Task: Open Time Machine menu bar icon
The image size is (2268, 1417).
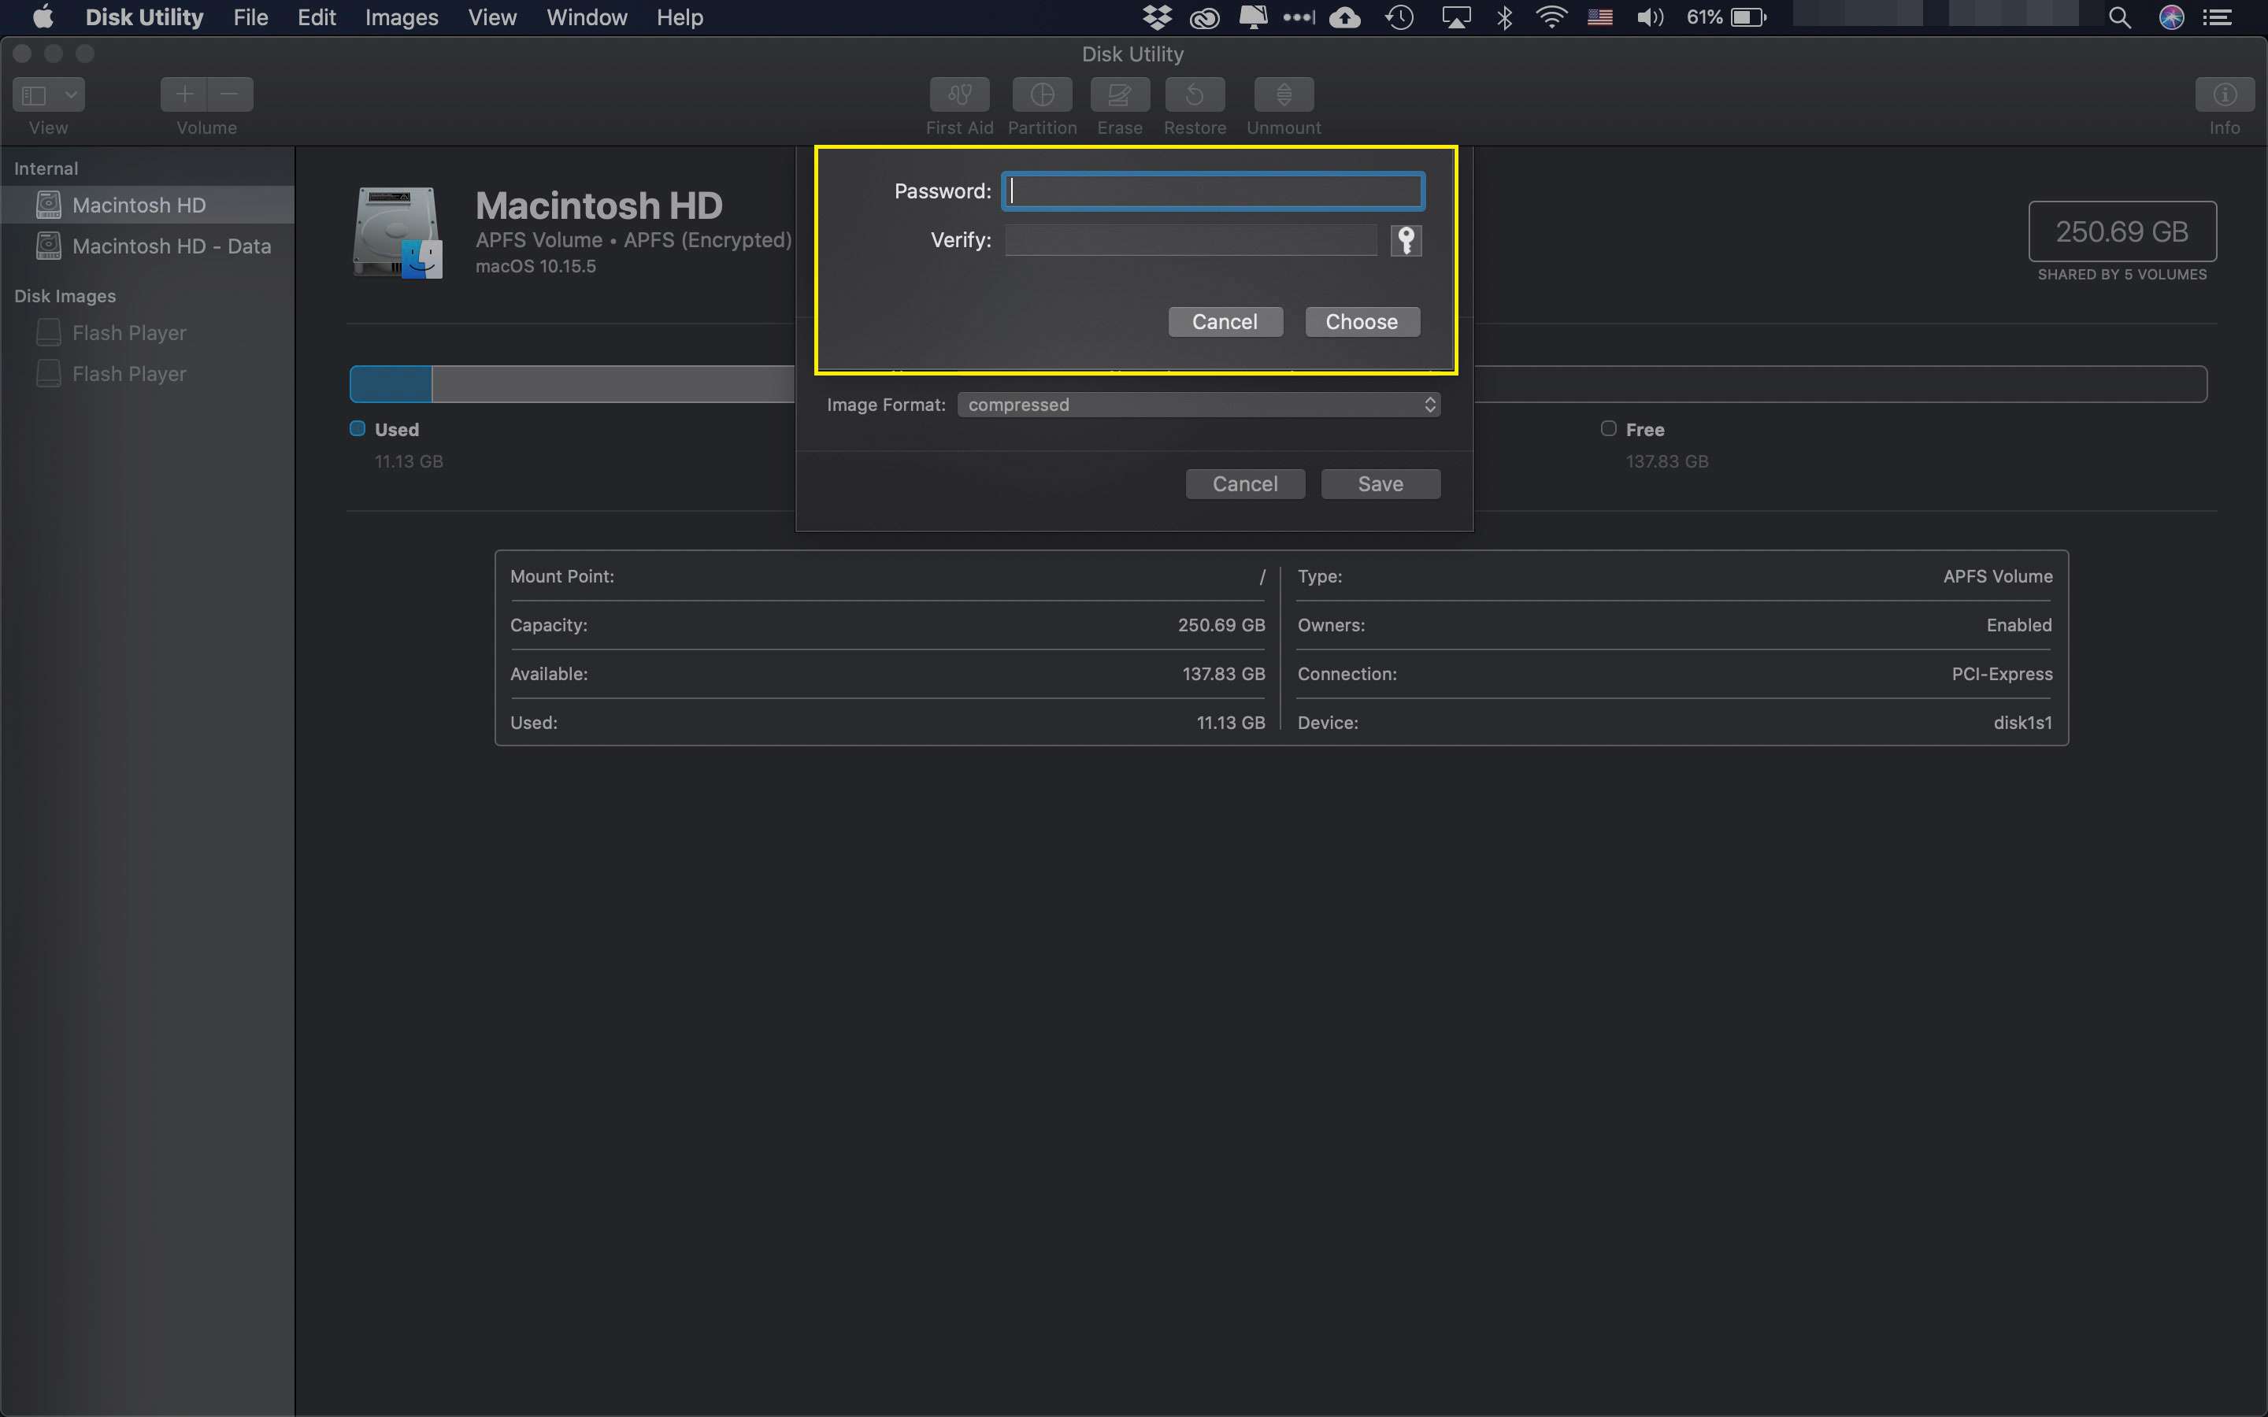Action: (1399, 17)
